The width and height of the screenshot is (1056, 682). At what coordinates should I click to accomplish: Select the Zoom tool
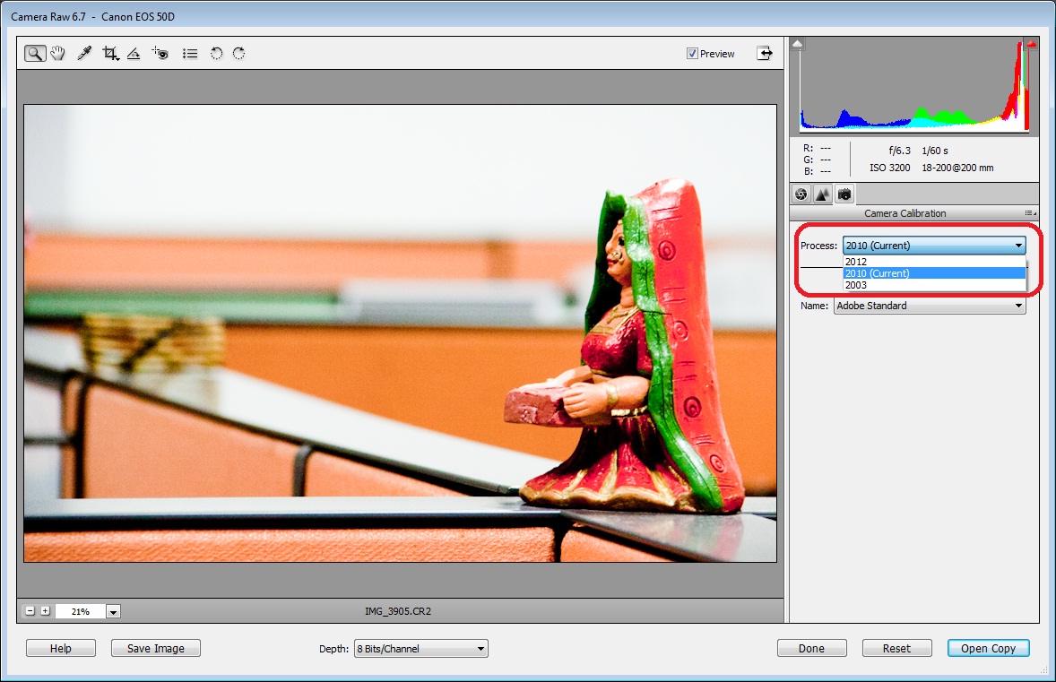click(x=35, y=53)
